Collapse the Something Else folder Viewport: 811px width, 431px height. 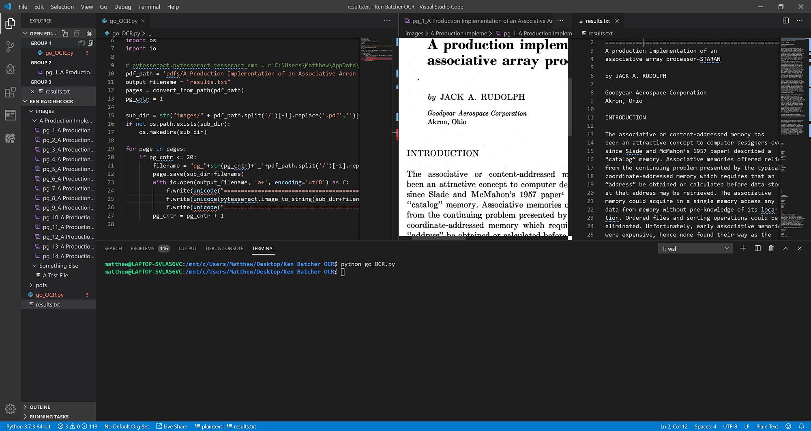[58, 266]
